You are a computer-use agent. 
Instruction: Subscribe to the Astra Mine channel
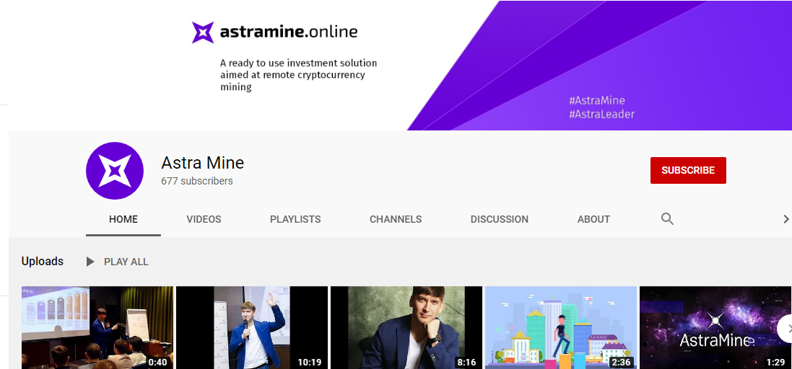pyautogui.click(x=688, y=170)
